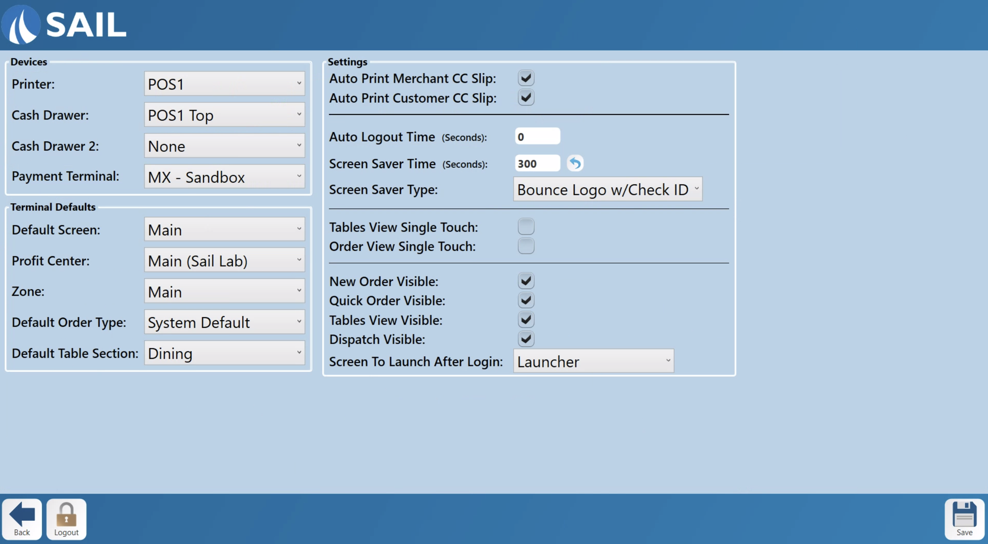Click the Back arrow icon

(x=22, y=514)
